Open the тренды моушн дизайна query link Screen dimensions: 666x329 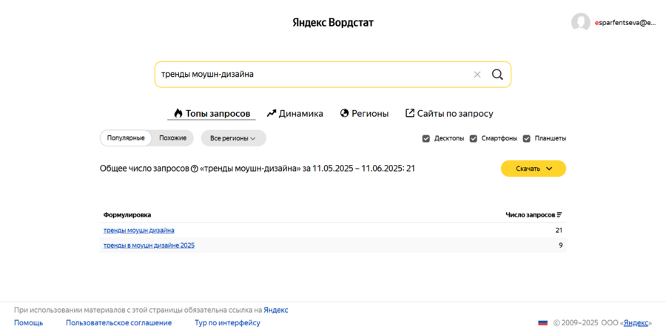click(x=139, y=230)
